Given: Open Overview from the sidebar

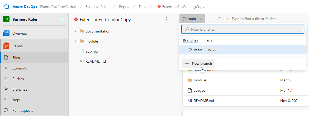Looking at the screenshot, I should (20, 34).
